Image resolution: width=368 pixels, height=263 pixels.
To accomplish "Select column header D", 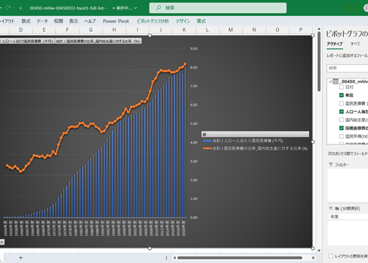I will (21, 30).
